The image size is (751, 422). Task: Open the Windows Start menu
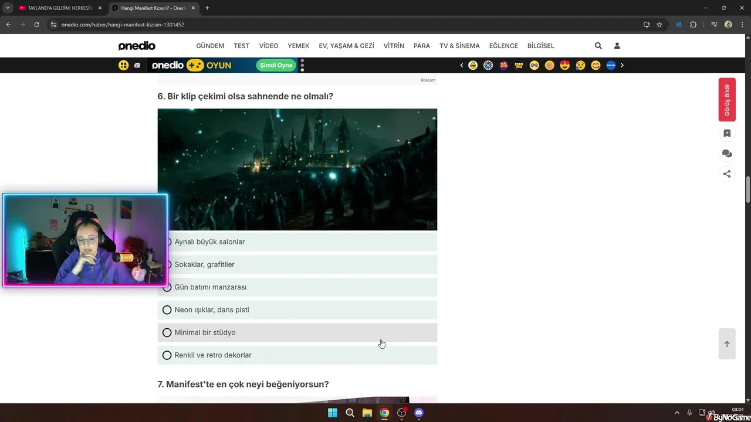pyautogui.click(x=333, y=413)
